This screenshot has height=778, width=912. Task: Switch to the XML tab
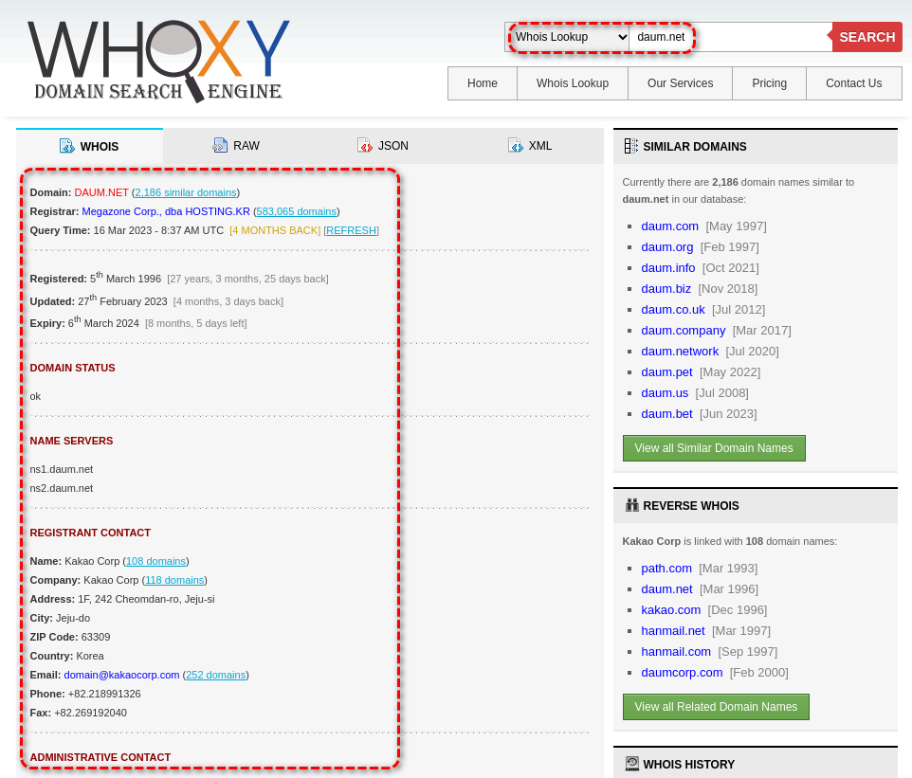(531, 145)
